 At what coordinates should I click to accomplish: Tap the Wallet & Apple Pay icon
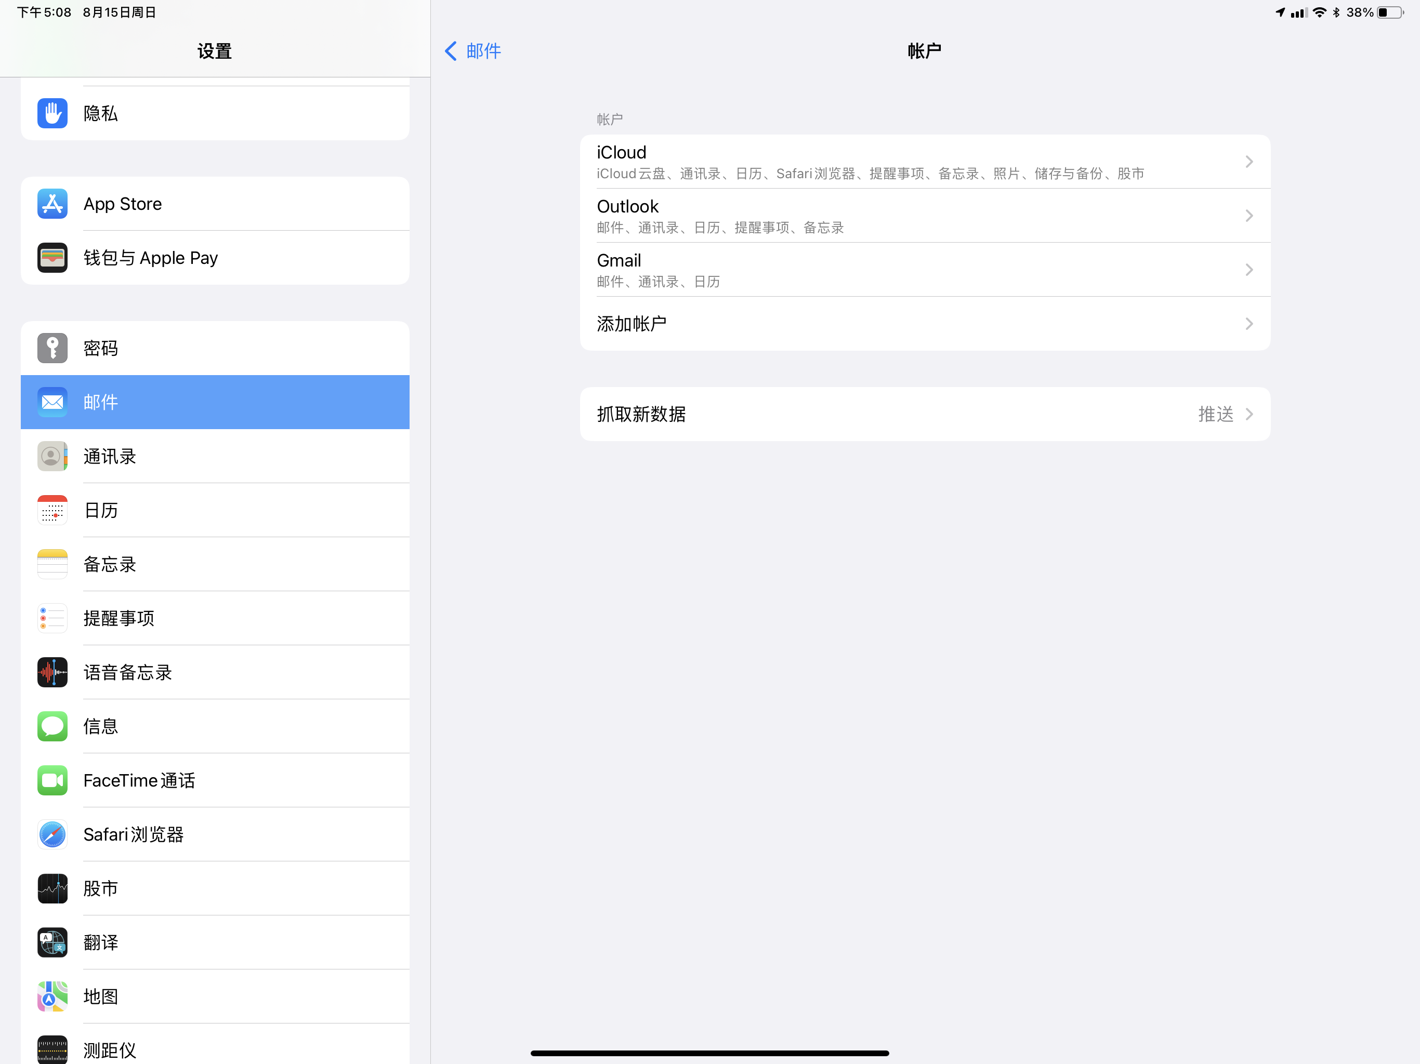pos(52,258)
